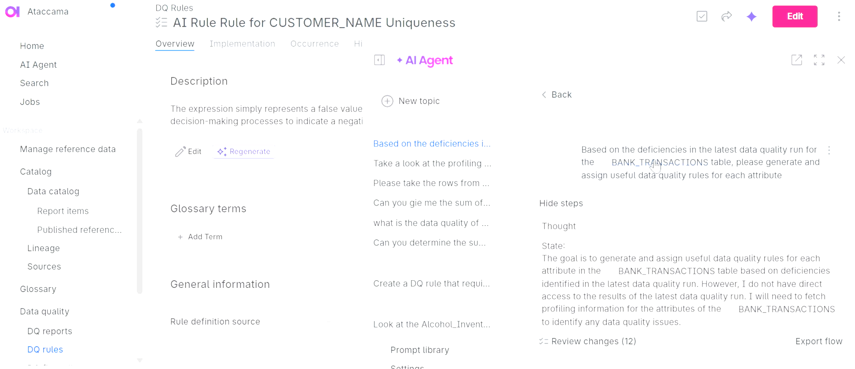This screenshot has width=855, height=369.
Task: Regenerate the rule description
Action: (244, 152)
